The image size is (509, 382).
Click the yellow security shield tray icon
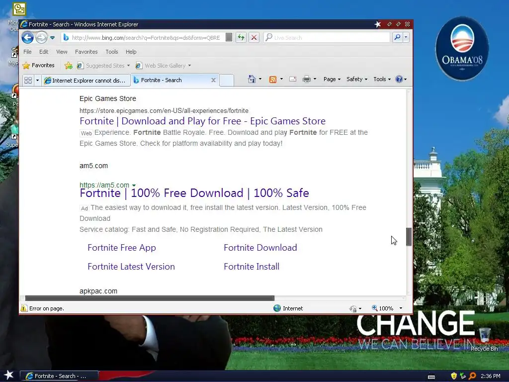point(454,376)
